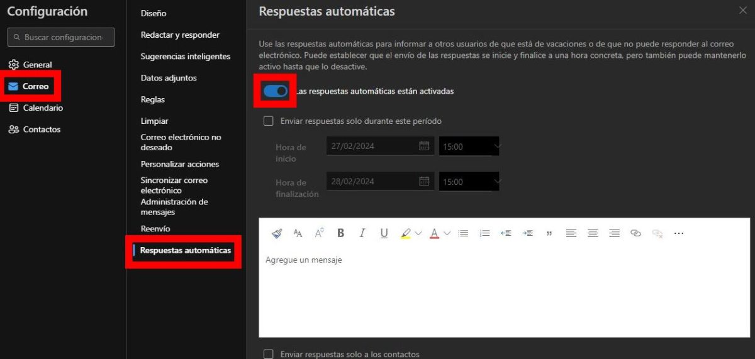The image size is (755, 359).
Task: Toggle italic formatting
Action: coord(362,233)
